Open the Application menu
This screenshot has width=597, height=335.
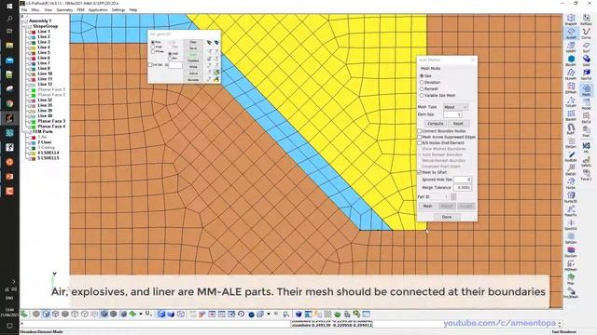coord(98,10)
